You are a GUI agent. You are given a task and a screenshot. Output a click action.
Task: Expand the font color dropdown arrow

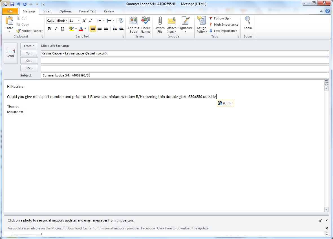(x=85, y=29)
